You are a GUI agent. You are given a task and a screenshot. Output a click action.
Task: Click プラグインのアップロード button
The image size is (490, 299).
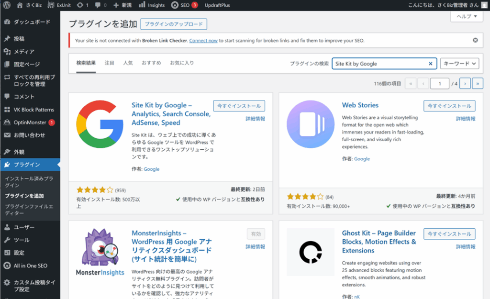(173, 24)
